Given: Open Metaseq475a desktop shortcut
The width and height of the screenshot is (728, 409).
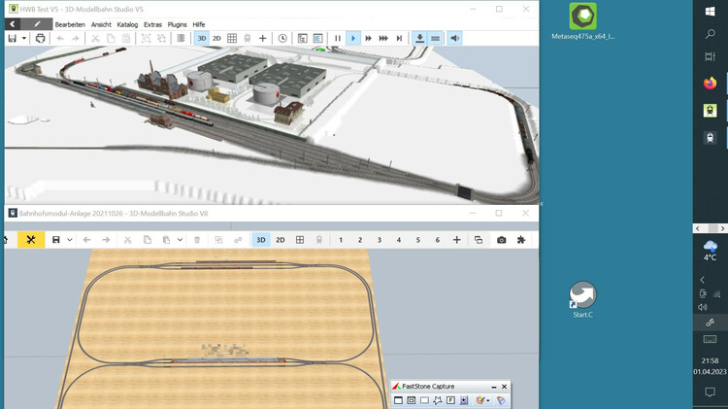Looking at the screenshot, I should [x=582, y=21].
